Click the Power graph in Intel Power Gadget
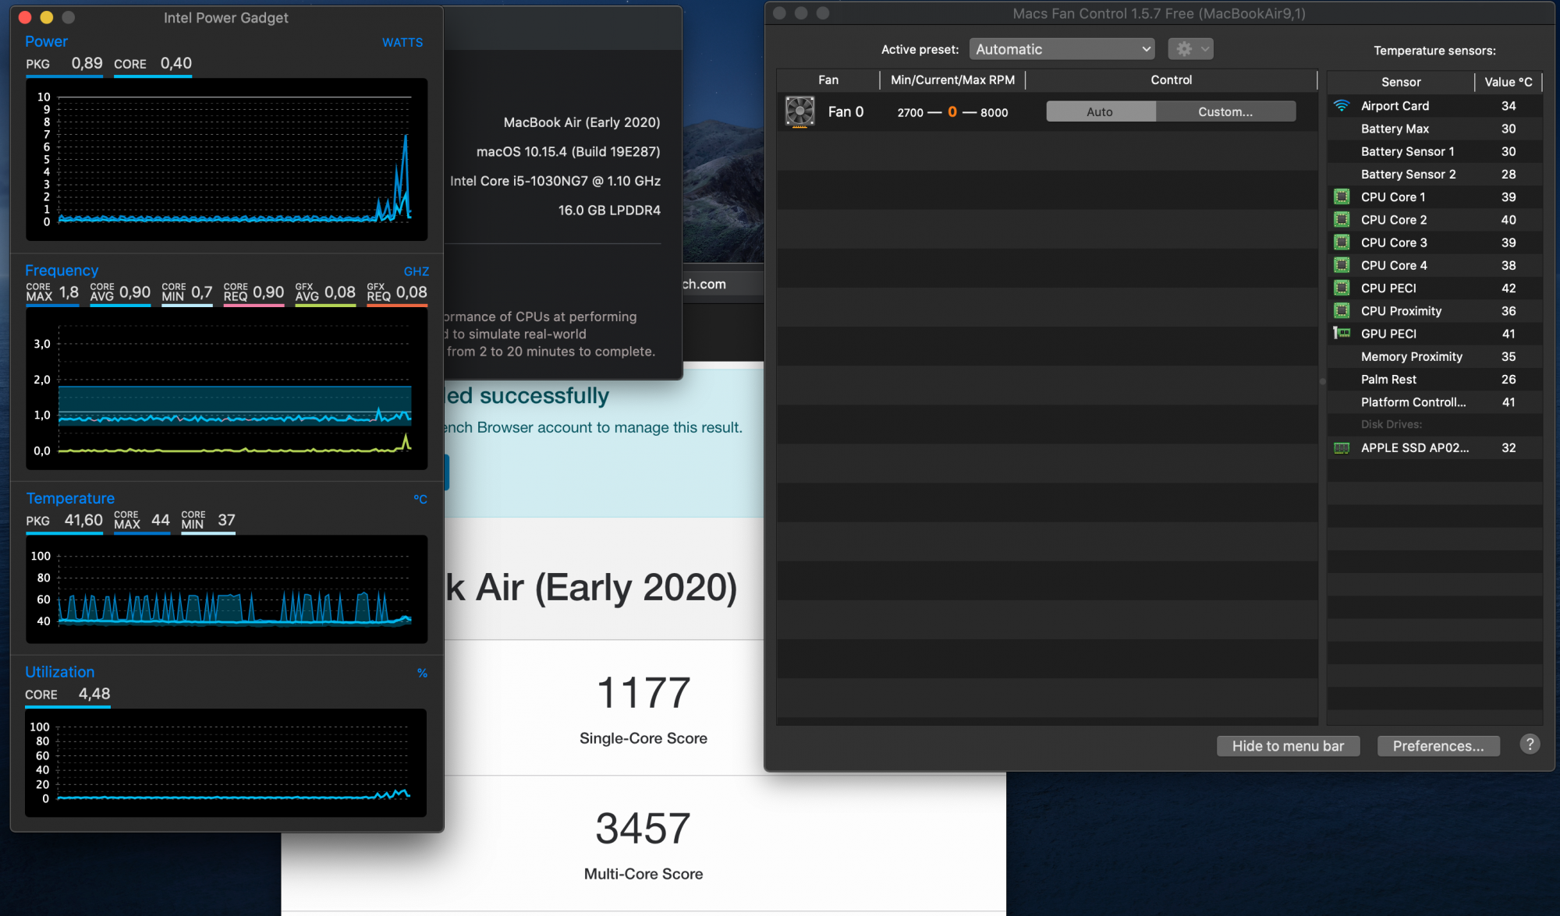The height and width of the screenshot is (916, 1560). [226, 159]
